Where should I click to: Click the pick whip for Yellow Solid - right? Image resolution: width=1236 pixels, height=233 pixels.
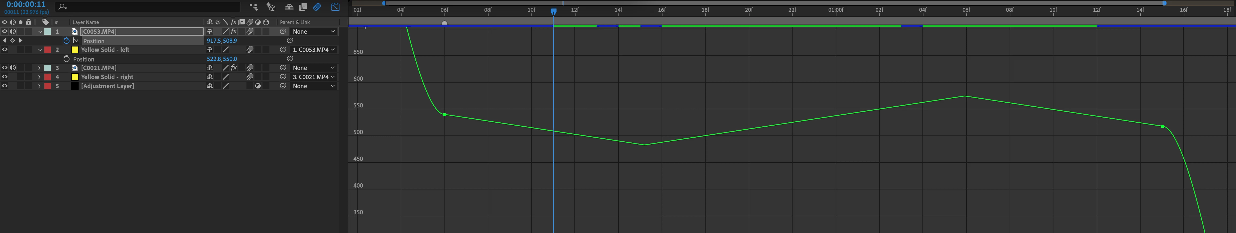tap(283, 77)
